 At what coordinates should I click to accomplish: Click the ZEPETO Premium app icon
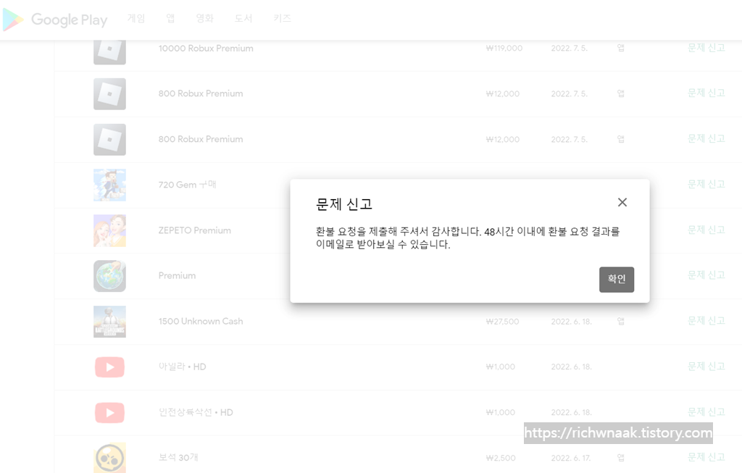tap(110, 230)
